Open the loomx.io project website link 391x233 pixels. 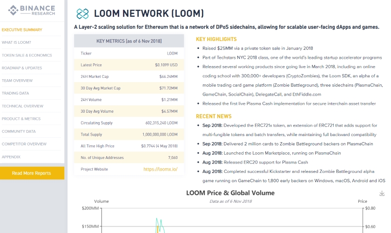[160, 169]
